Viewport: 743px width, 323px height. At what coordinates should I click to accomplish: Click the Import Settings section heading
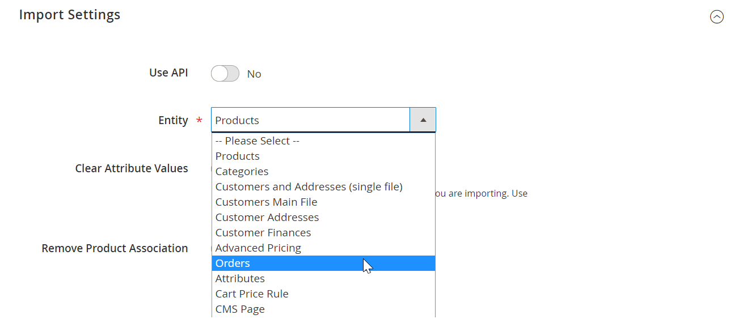click(70, 15)
